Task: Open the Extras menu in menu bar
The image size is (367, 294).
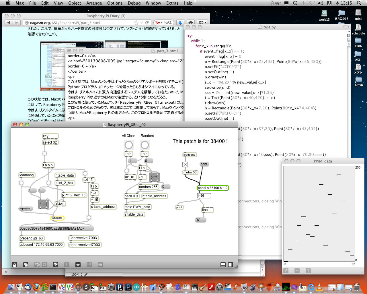Action: tap(172, 3)
